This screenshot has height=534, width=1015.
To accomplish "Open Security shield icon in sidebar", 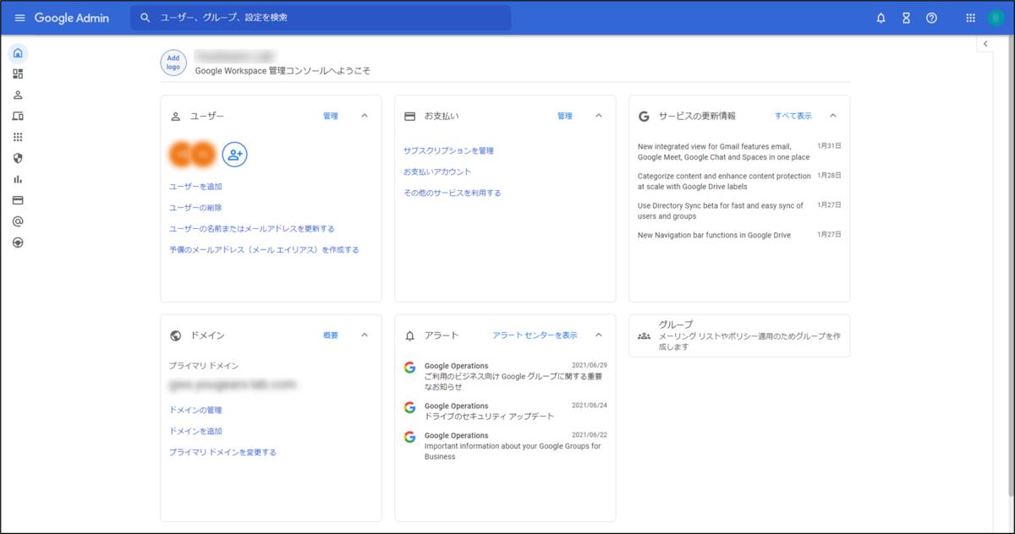I will (18, 158).
